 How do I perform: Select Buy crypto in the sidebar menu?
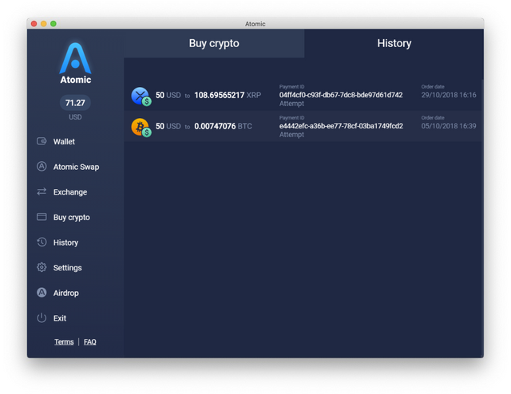71,217
